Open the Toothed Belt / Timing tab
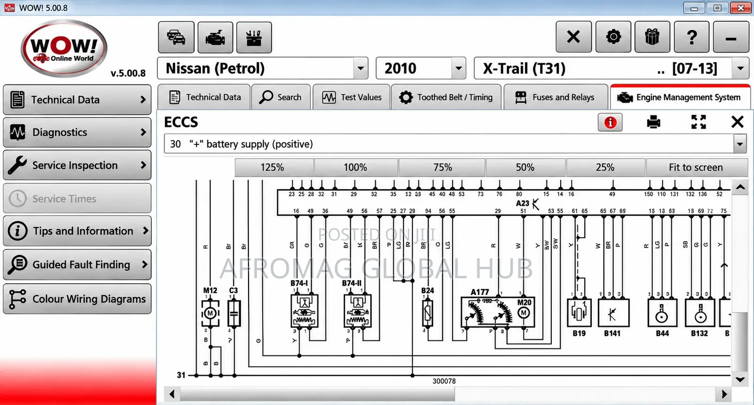Viewport: 754px width, 405px height. 446,97
